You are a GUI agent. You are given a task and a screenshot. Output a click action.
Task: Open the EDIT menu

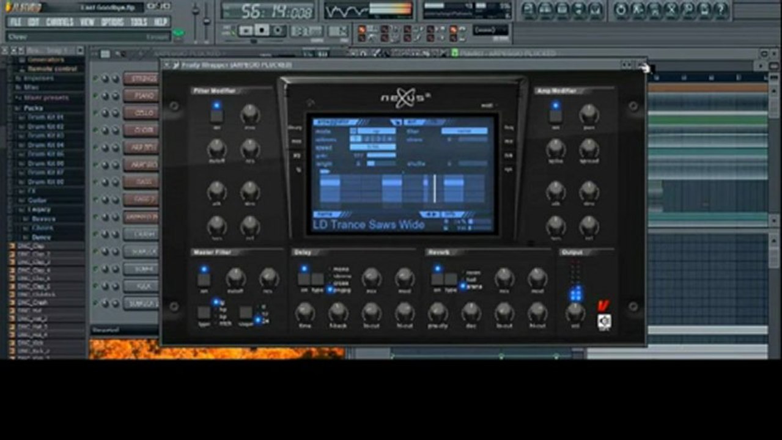tap(34, 22)
